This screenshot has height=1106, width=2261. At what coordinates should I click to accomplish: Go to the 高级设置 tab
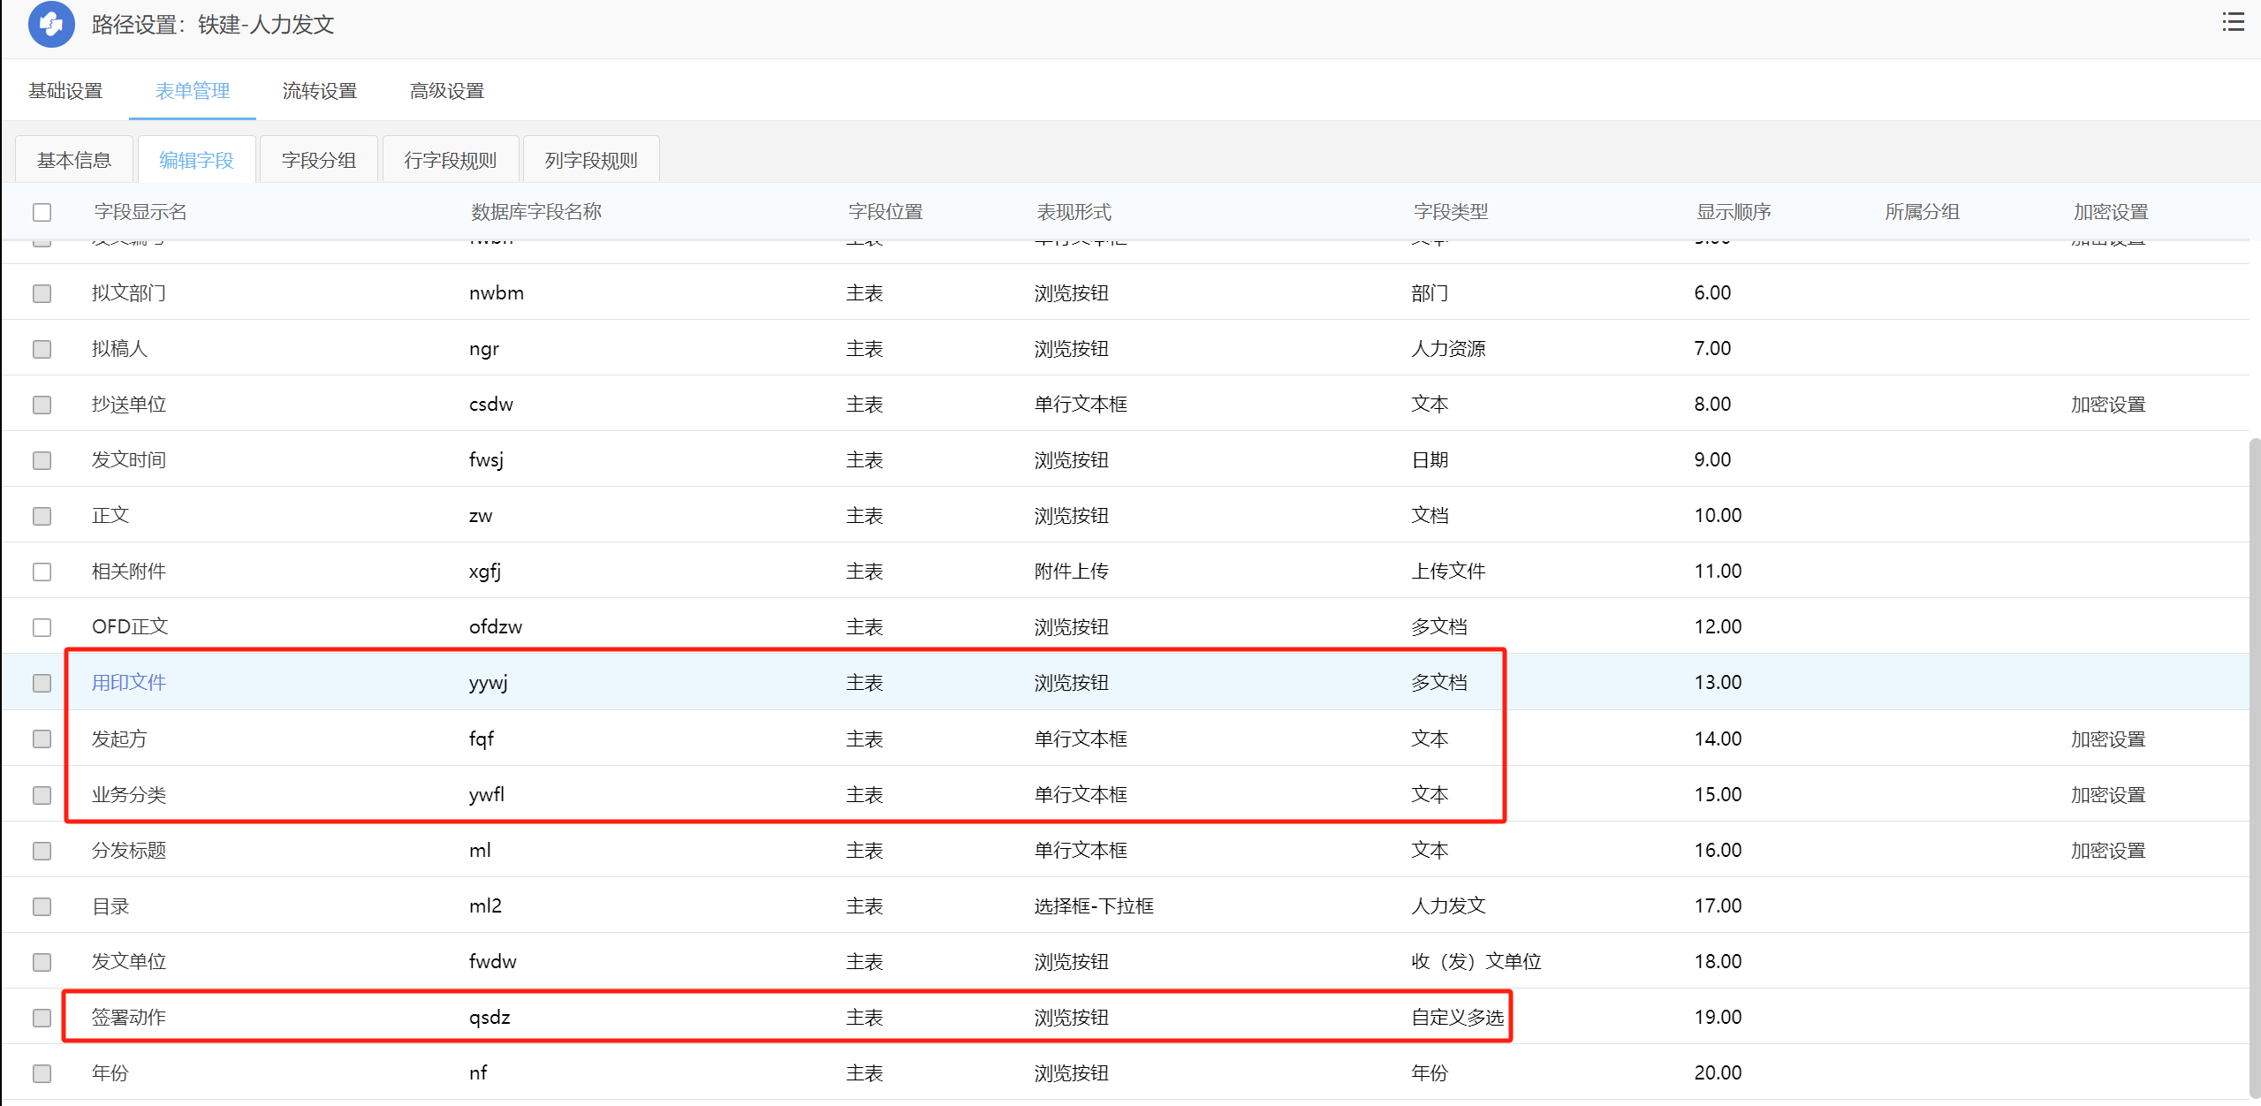click(446, 91)
